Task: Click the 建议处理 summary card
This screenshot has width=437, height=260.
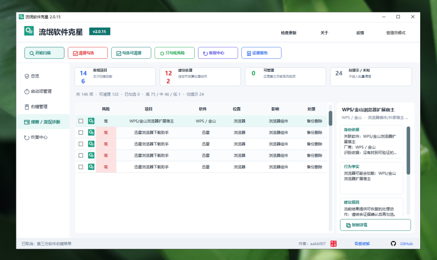Action: pyautogui.click(x=200, y=76)
